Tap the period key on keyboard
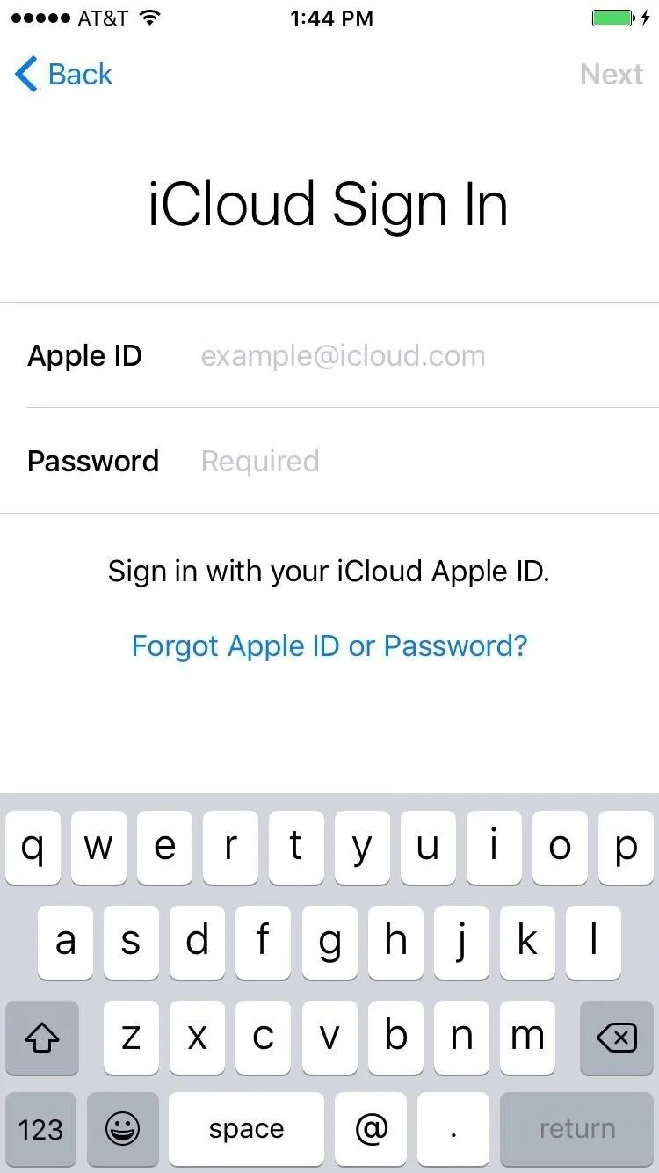659x1173 pixels. (453, 1129)
